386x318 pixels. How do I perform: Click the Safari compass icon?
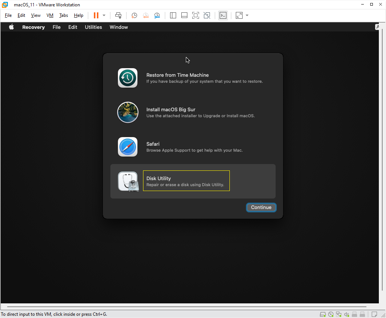pos(128,147)
